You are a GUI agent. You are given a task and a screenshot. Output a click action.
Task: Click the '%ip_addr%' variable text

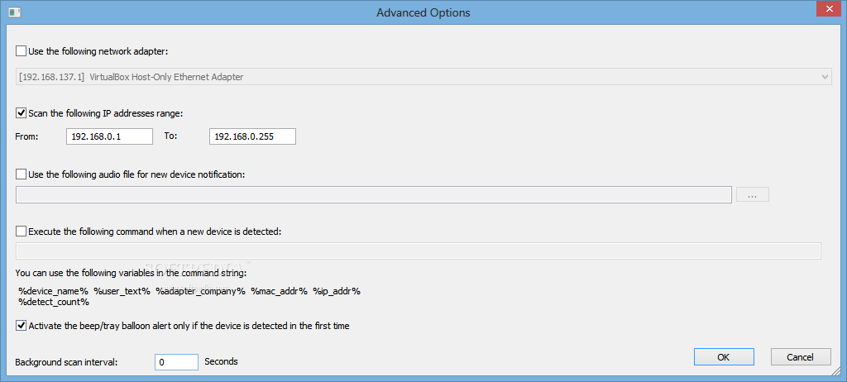click(x=337, y=291)
